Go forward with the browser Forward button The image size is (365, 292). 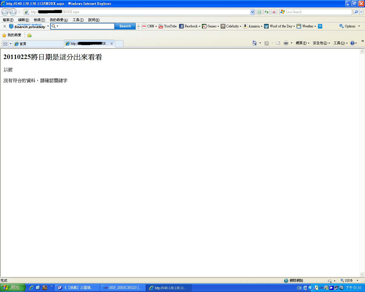point(13,12)
